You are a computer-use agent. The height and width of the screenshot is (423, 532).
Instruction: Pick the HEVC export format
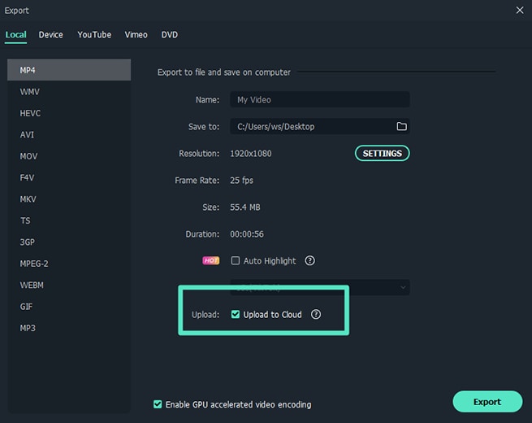tap(30, 113)
